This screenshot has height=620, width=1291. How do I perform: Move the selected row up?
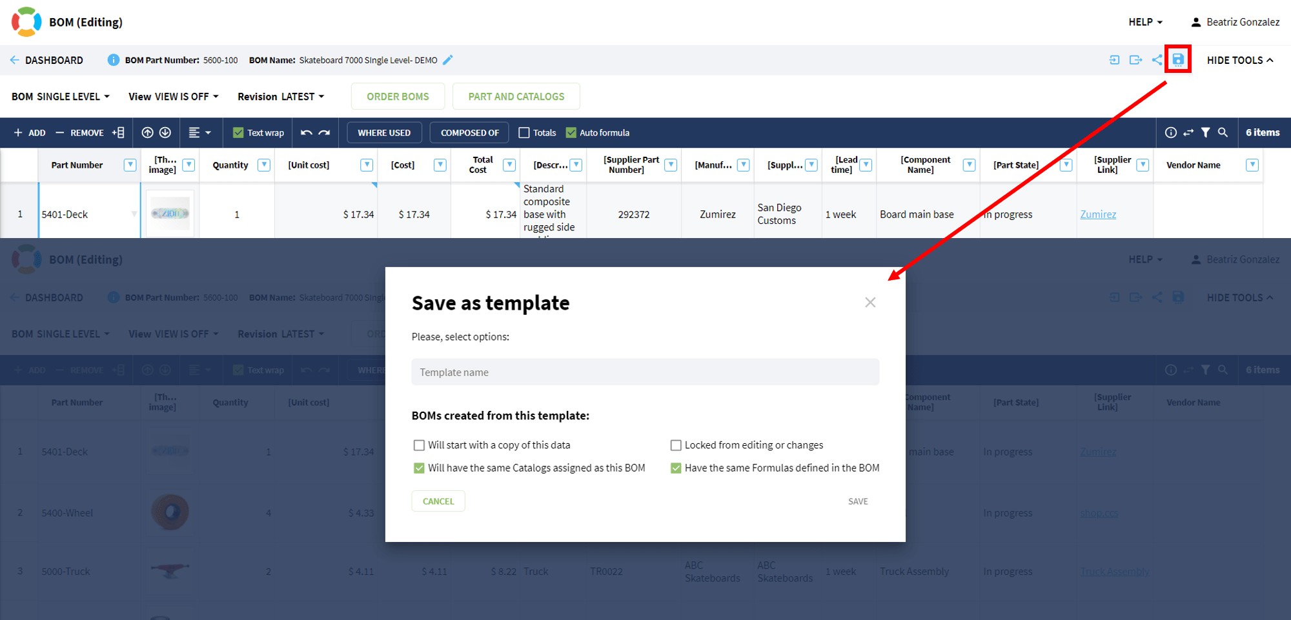[x=147, y=132]
